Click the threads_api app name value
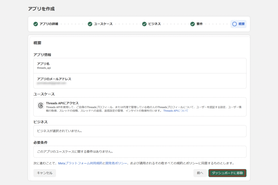Viewport: 278px width, 185px height. (x=44, y=68)
